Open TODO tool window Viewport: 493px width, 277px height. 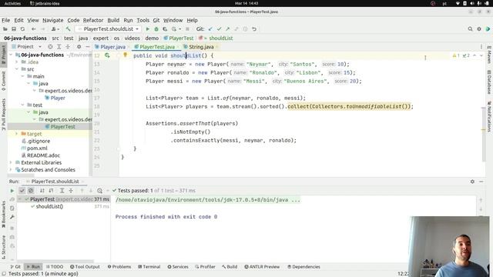point(55,267)
